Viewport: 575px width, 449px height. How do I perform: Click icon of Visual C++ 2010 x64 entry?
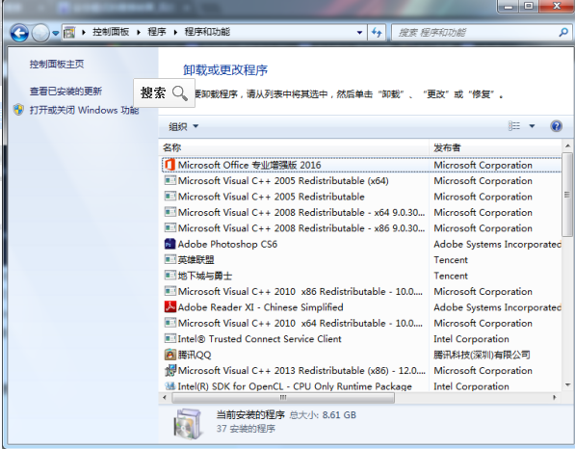pyautogui.click(x=170, y=323)
